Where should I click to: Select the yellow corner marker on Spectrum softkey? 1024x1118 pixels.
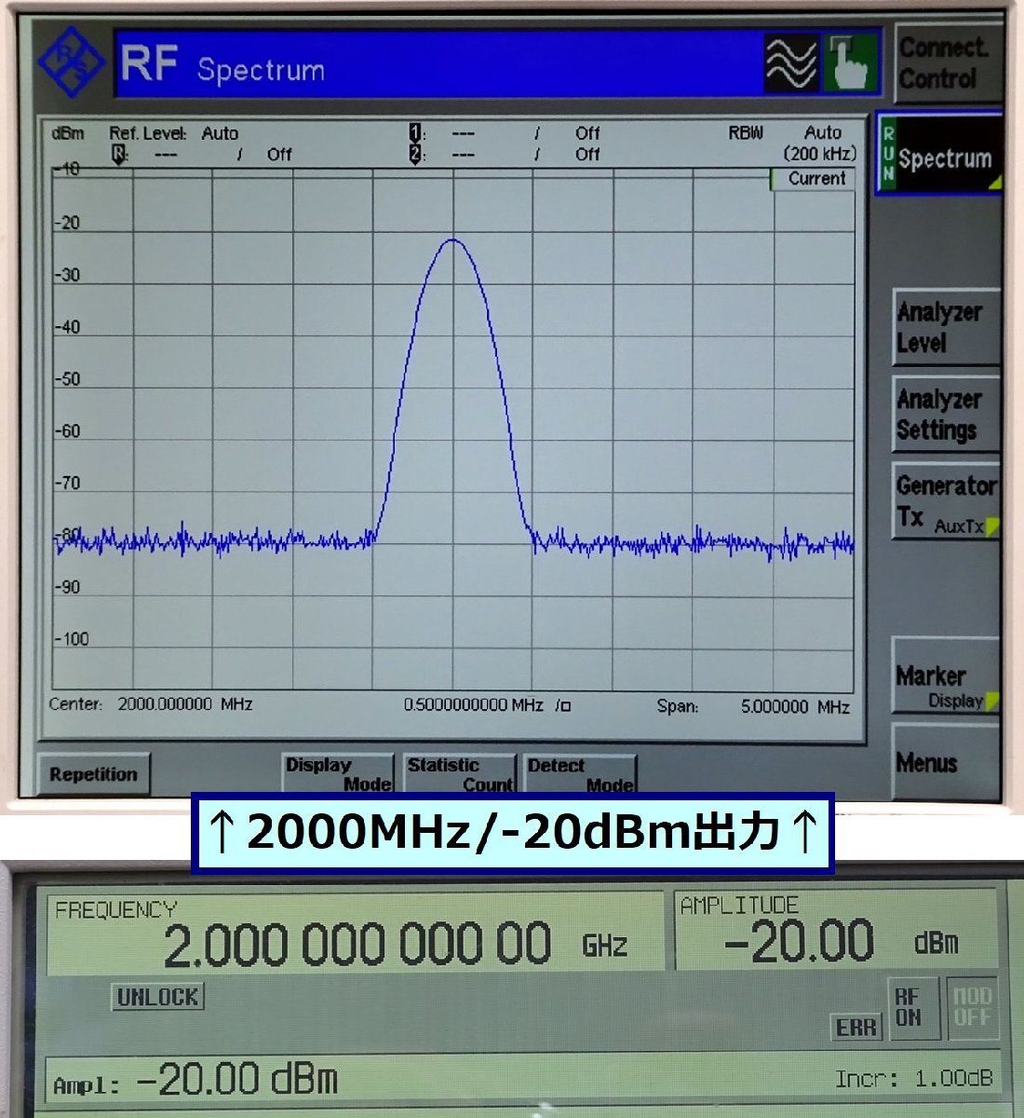[x=995, y=183]
